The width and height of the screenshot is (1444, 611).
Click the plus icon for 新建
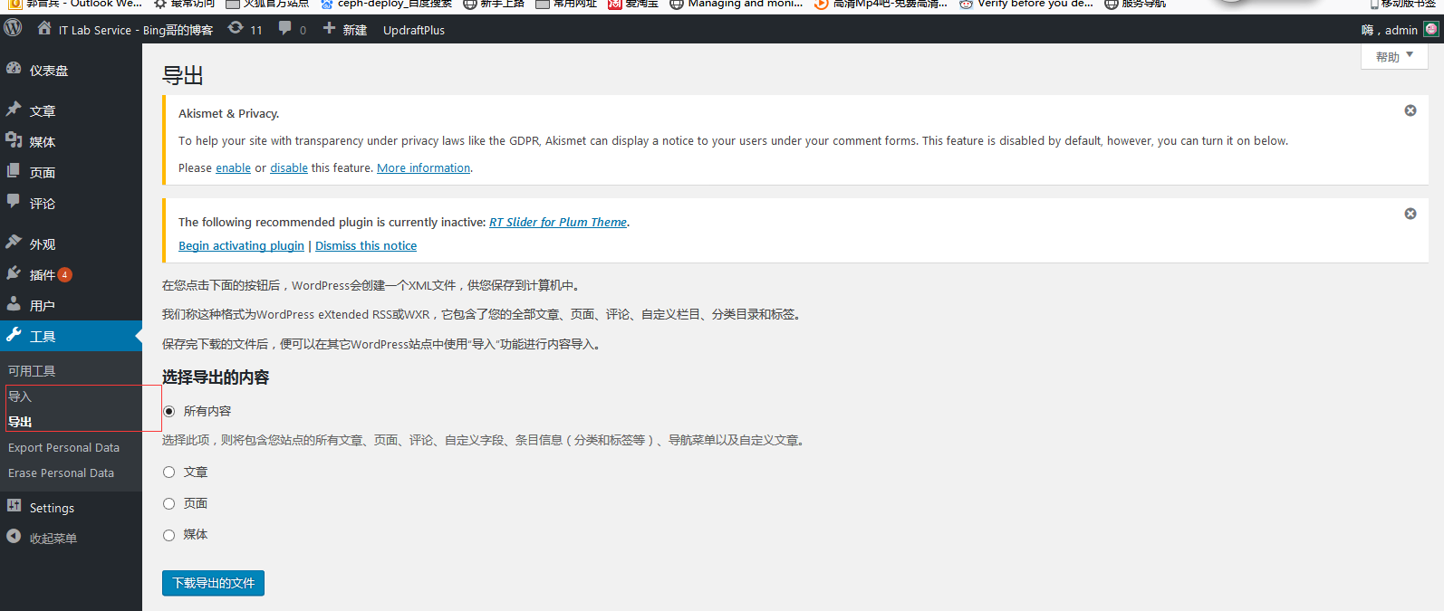(x=329, y=28)
